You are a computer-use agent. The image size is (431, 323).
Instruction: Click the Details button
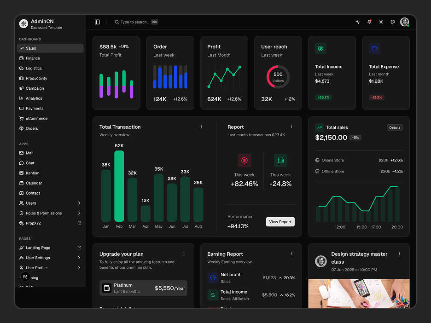coord(395,127)
